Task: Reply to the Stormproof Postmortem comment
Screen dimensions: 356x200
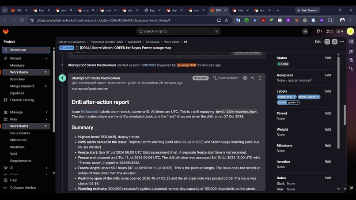Action: click(x=253, y=78)
